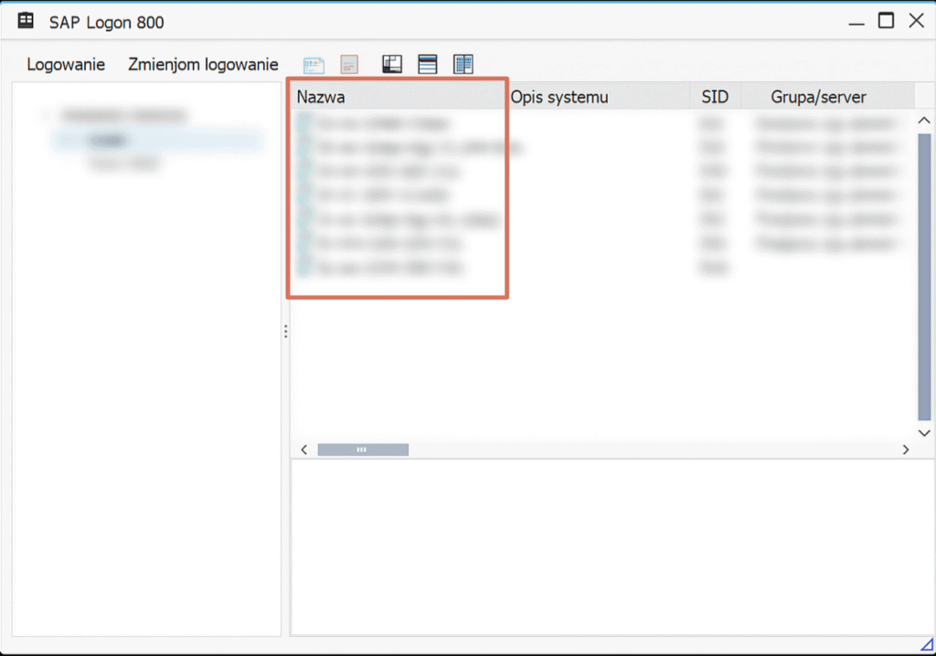Sort by the Opis systemu column header
This screenshot has height=656, width=936.
click(x=598, y=97)
